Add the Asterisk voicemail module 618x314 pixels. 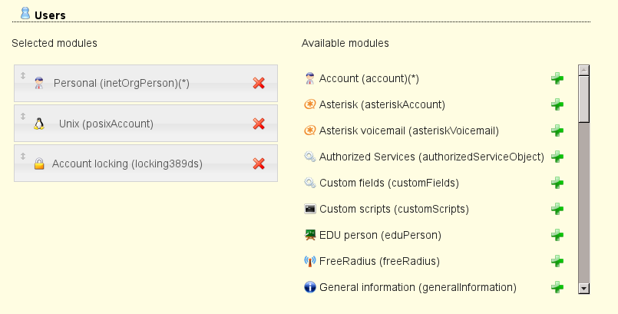[x=557, y=131]
